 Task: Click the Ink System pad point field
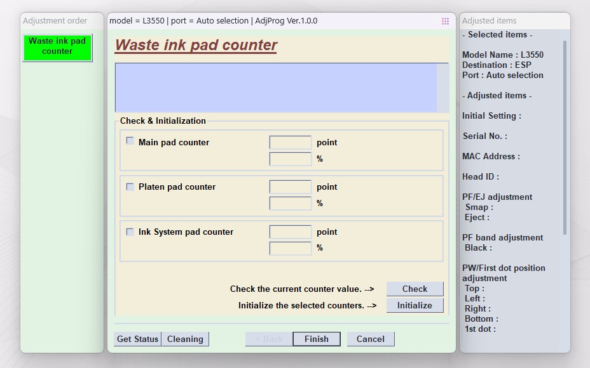[x=290, y=232]
